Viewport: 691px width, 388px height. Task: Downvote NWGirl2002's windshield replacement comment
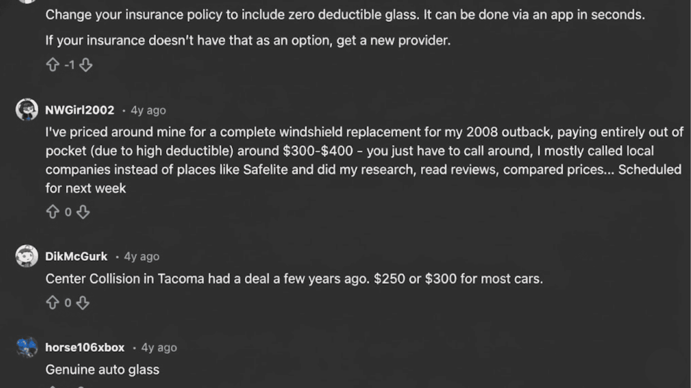point(83,212)
